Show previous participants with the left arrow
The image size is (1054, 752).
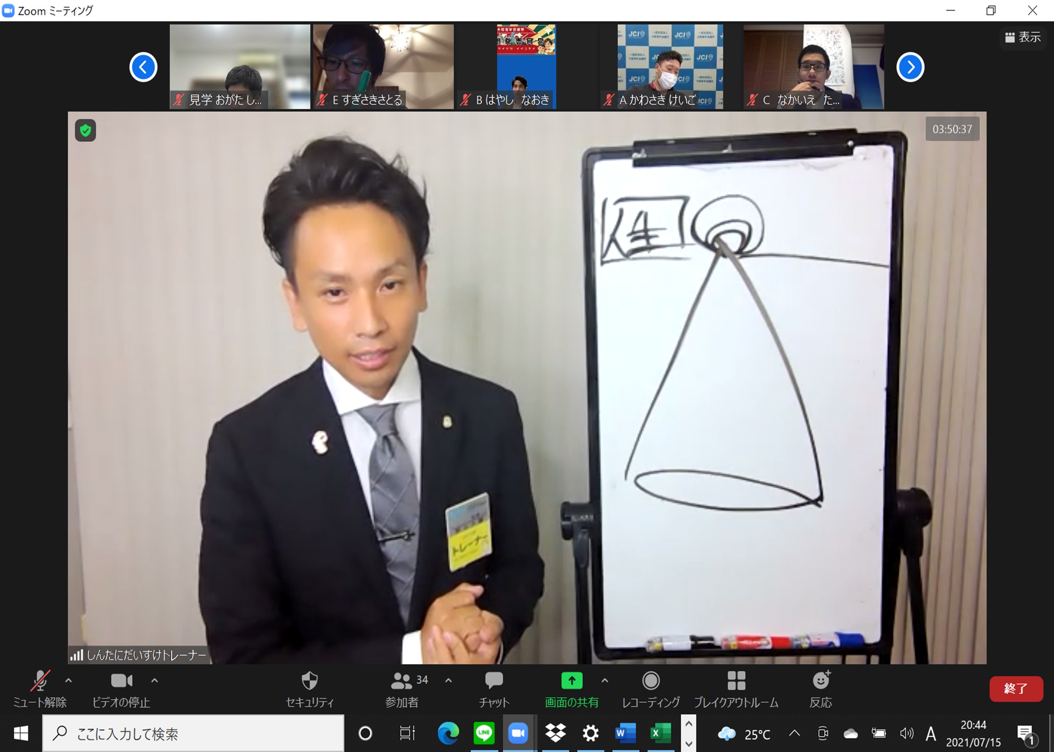pyautogui.click(x=143, y=67)
